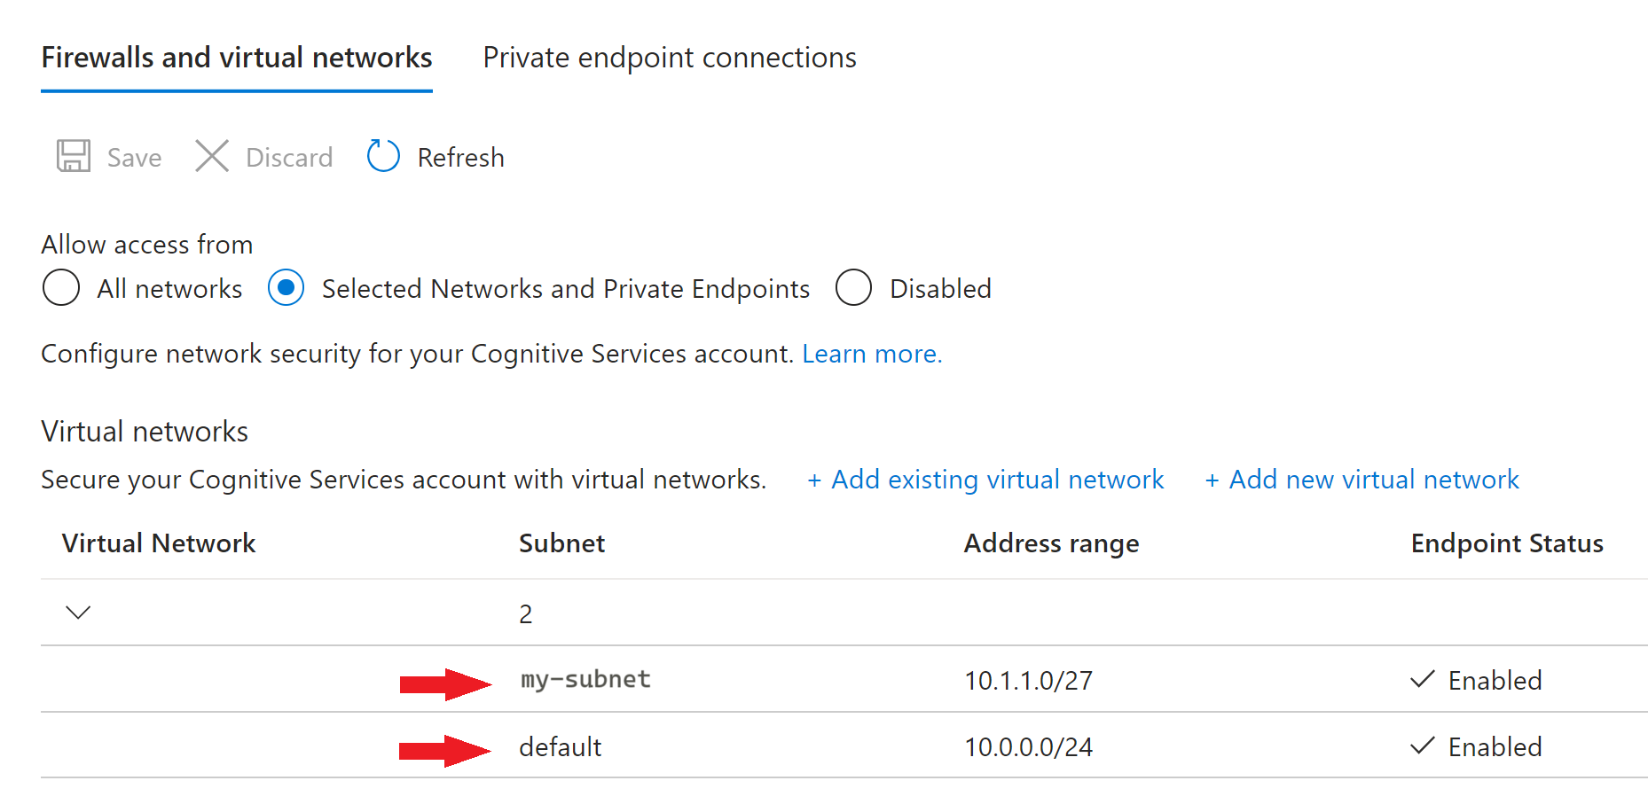Click the Endpoint Status column header
This screenshot has width=1648, height=812.
[x=1506, y=543]
